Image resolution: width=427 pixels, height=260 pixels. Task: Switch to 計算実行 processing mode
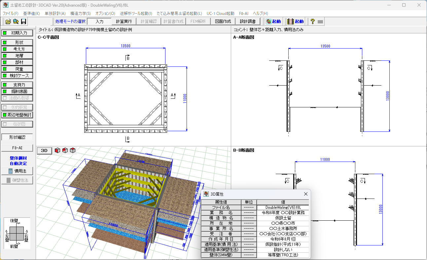tap(124, 21)
